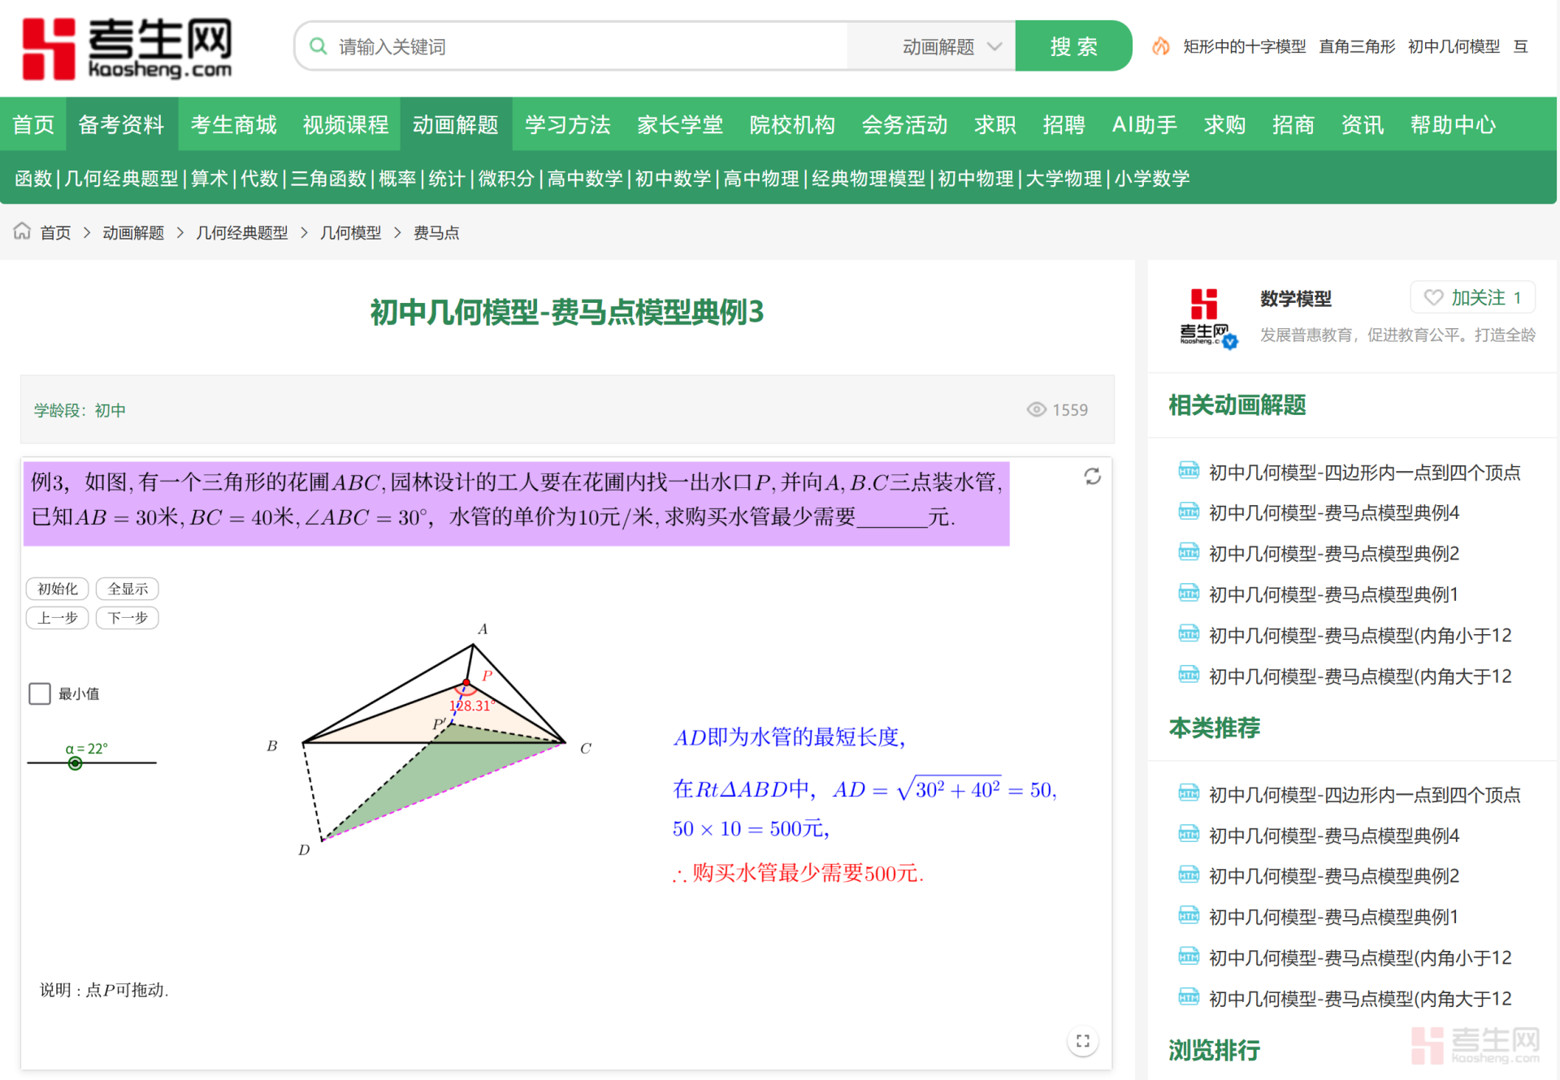
Task: Enable the 最小值 checkbox
Action: coord(40,693)
